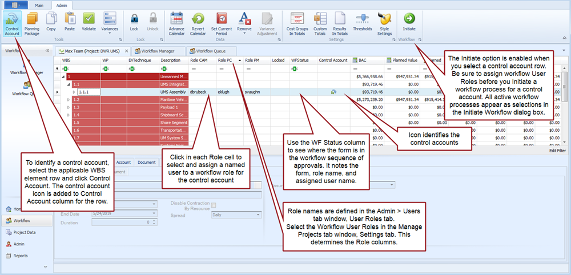This screenshot has width=571, height=275.
Task: Open the End Date dropdown picker
Action: pos(155,213)
